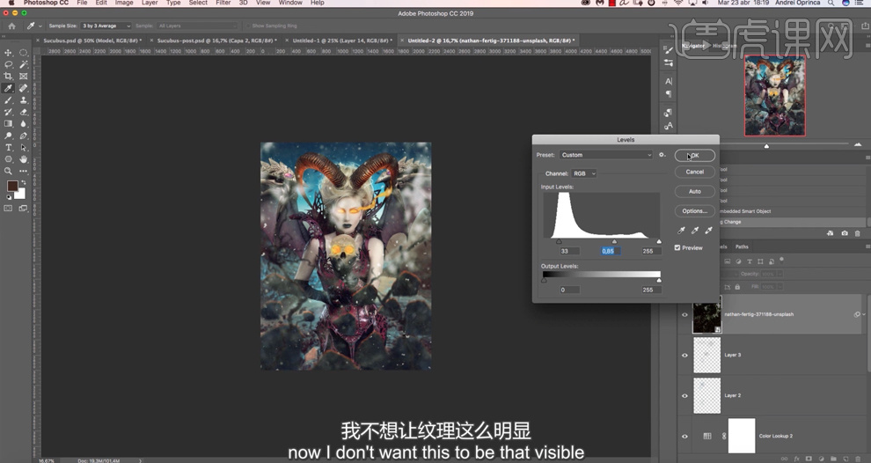Viewport: 871px width, 463px height.
Task: Open the Levels preset options gear
Action: (x=662, y=155)
